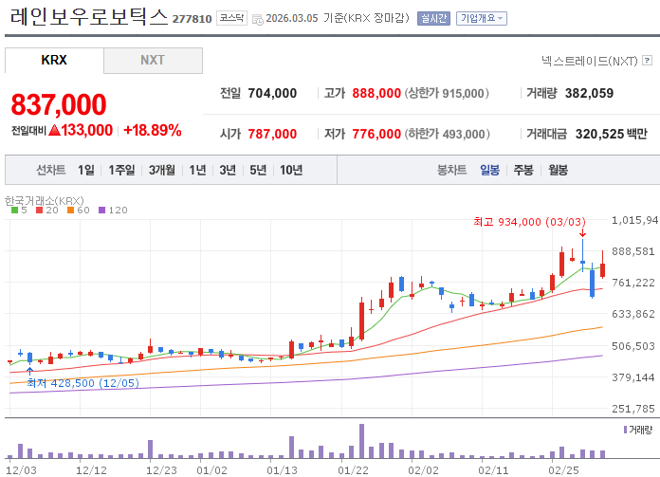Click the 최저 428,500 (12/05) chart label
The image size is (660, 477).
pyautogui.click(x=82, y=383)
